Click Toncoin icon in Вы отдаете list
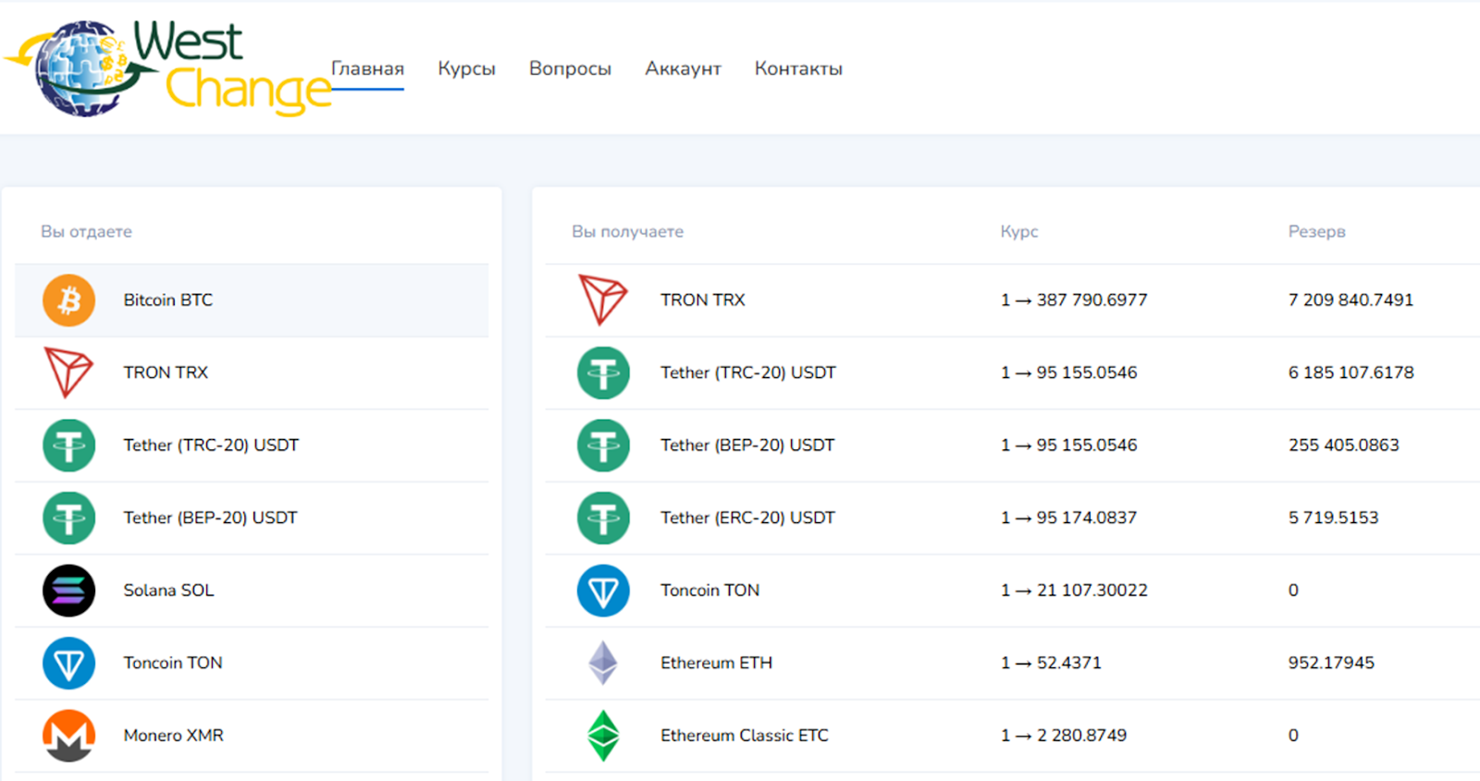This screenshot has width=1480, height=781. coord(68,663)
